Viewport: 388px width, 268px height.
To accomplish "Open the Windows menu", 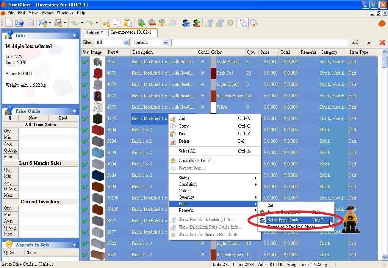I will [x=65, y=13].
